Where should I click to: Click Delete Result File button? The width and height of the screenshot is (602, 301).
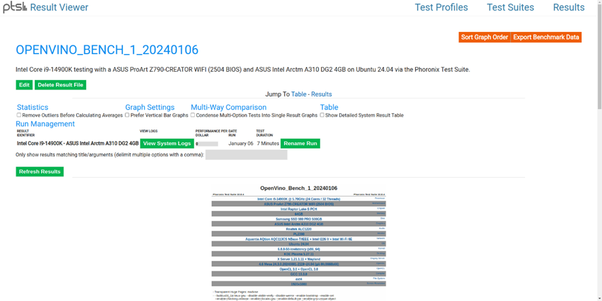(60, 85)
